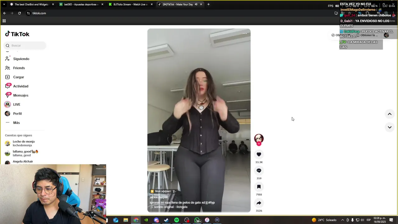The height and width of the screenshot is (224, 398).
Task: Open the volume control in system tray
Action: coord(362,220)
